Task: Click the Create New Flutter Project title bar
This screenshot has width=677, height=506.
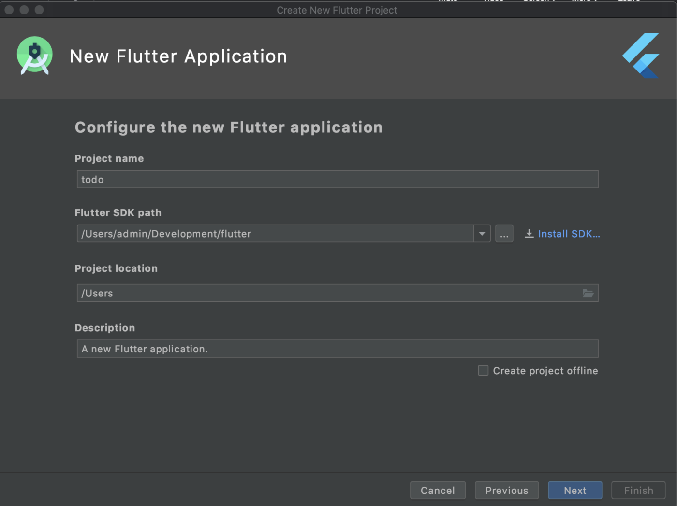Action: tap(337, 10)
